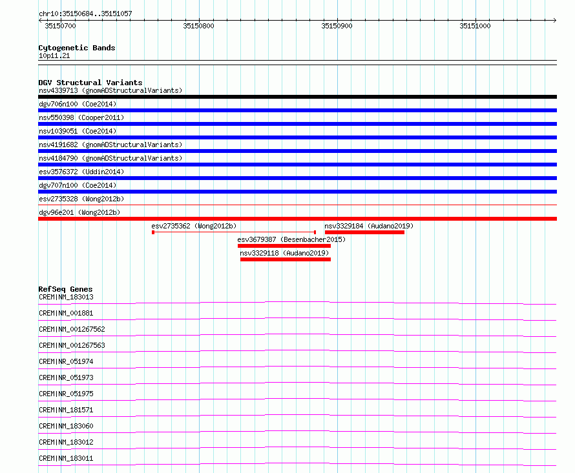Select the CREM|NM_183060 transcript
Viewport: 575px width, 473px height.
(x=66, y=426)
